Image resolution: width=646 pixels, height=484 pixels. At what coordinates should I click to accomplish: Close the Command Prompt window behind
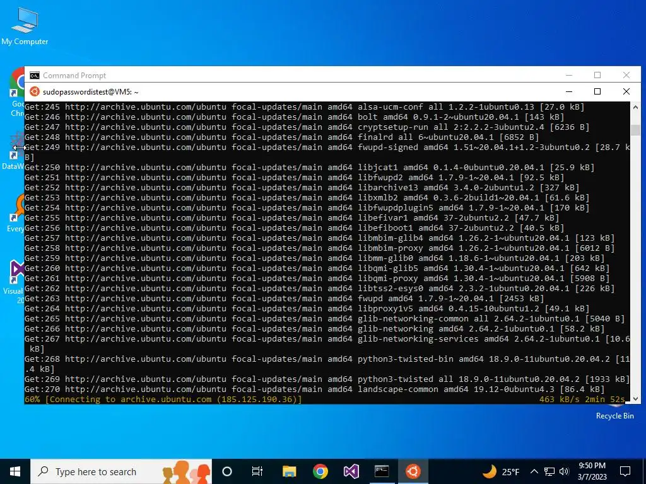point(626,76)
